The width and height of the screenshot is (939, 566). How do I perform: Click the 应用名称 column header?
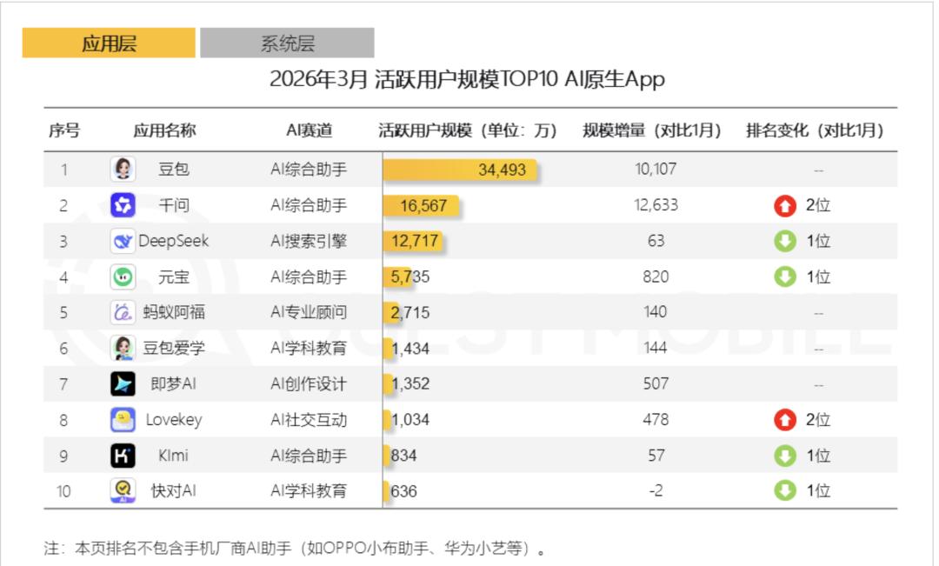click(164, 130)
